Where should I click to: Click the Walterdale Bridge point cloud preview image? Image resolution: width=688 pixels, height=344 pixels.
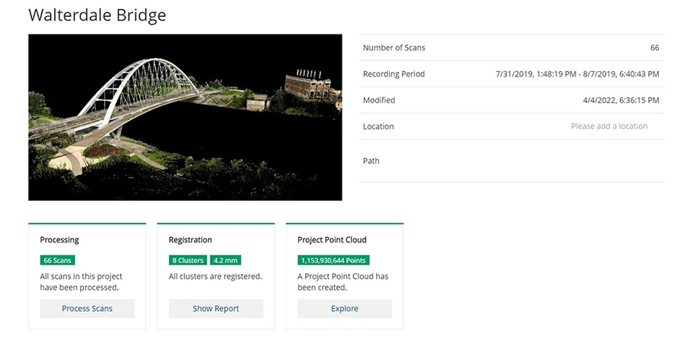(x=185, y=117)
